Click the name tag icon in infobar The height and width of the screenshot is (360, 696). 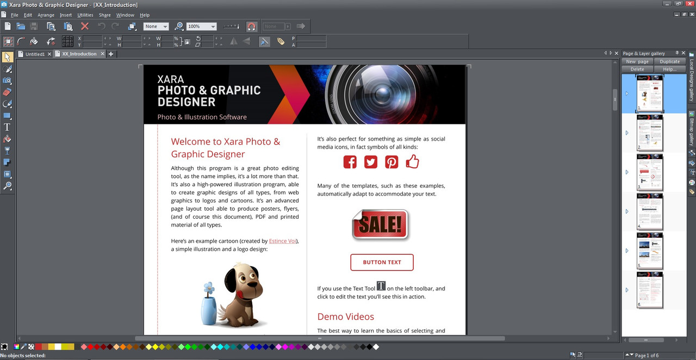281,41
